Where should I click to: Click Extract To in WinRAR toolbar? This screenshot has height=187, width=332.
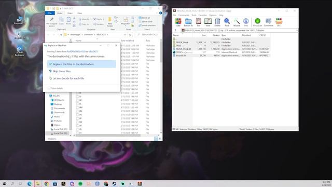[188, 22]
